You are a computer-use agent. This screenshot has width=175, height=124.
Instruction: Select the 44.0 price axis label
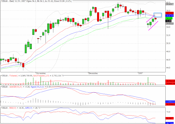point(168,68)
